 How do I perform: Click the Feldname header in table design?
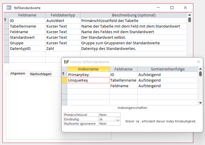27,15
